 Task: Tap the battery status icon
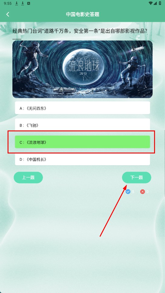tap(160, 3)
